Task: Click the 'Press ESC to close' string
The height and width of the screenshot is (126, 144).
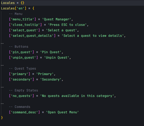Action: (67, 25)
